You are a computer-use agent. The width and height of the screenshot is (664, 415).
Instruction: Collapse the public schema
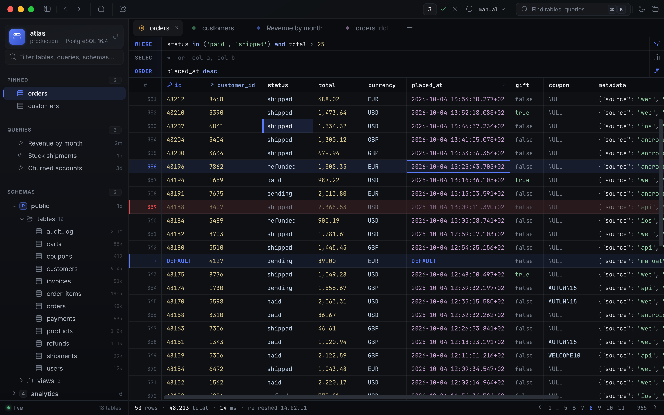(14, 206)
